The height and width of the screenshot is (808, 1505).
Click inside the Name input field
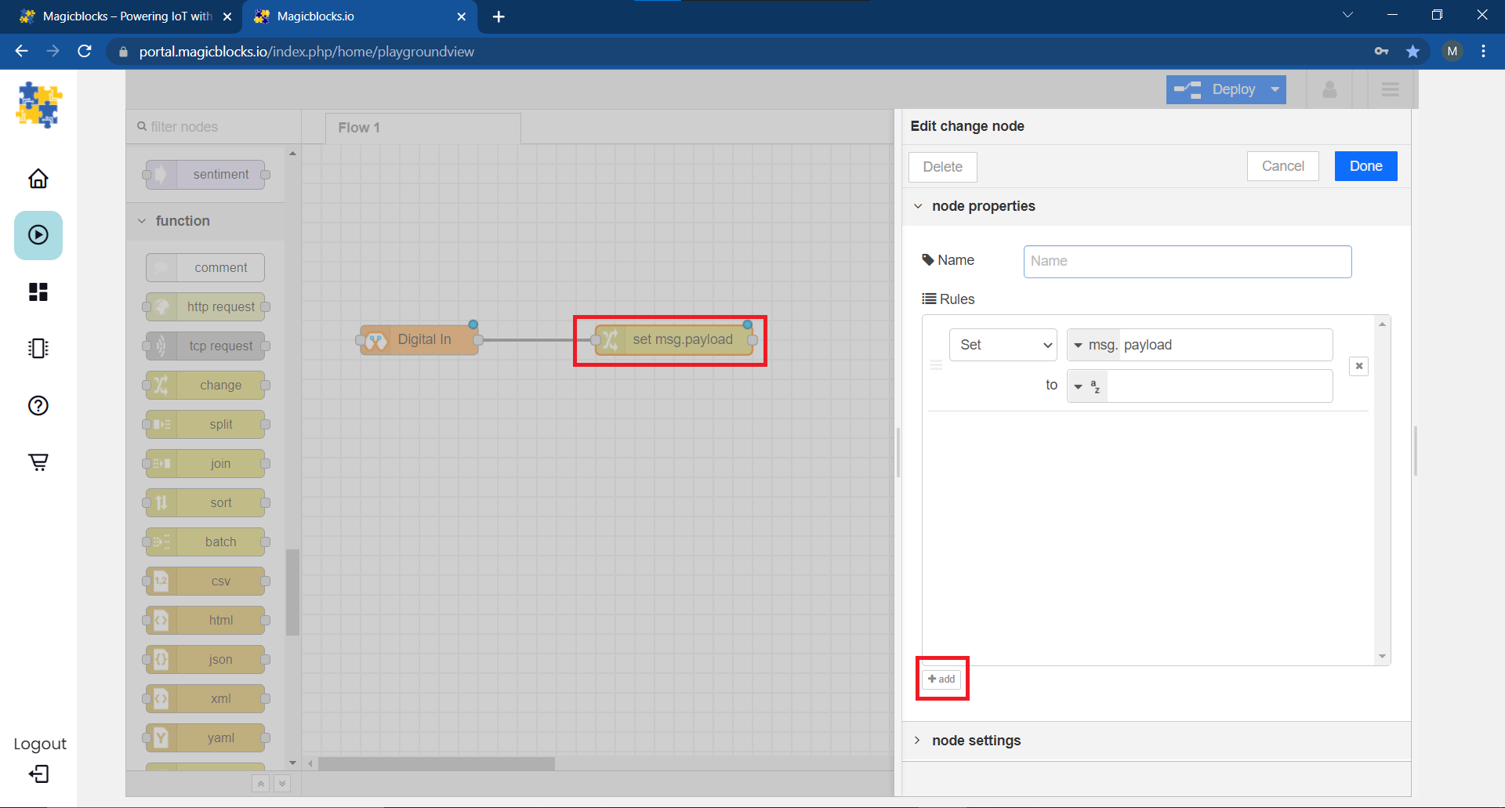[x=1187, y=261]
